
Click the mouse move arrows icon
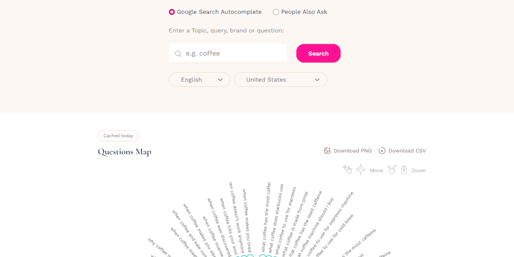(x=360, y=170)
